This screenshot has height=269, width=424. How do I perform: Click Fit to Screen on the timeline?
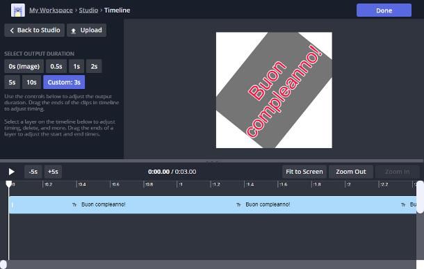(304, 172)
